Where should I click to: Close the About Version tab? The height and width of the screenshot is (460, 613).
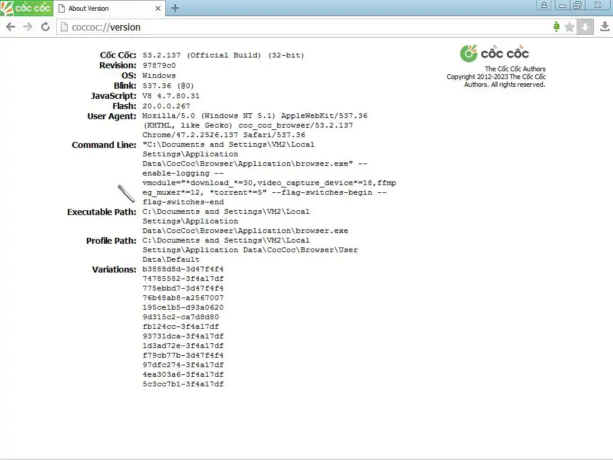(x=158, y=8)
